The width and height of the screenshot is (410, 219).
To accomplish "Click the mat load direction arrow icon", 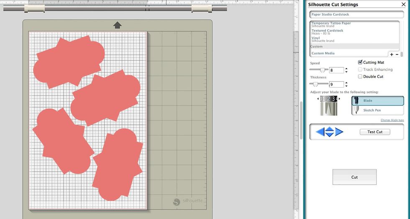I will (118, 25).
